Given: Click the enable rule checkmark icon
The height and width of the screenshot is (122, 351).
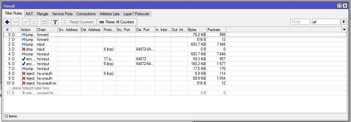Looking at the screenshot, I should [x=26, y=22].
